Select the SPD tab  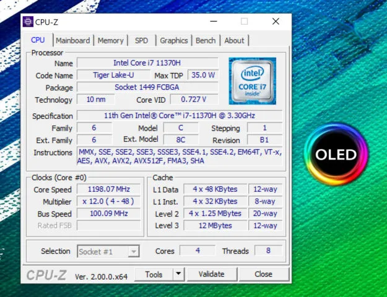click(x=141, y=41)
